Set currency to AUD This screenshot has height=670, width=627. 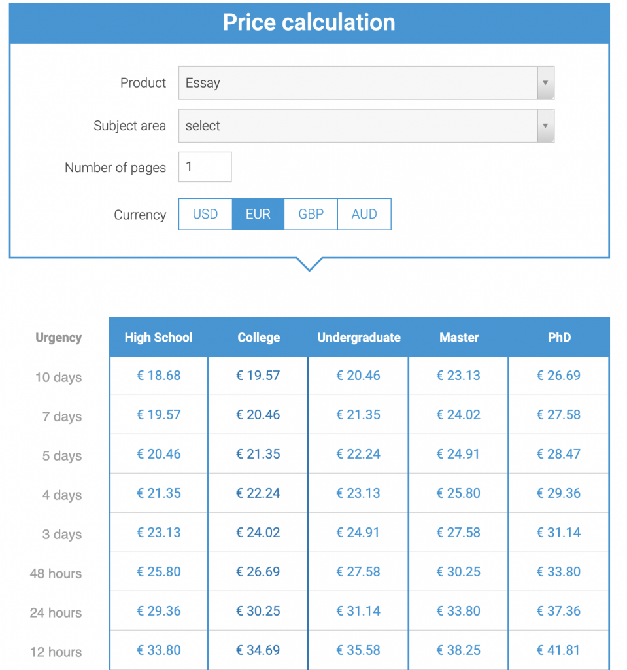pyautogui.click(x=364, y=215)
